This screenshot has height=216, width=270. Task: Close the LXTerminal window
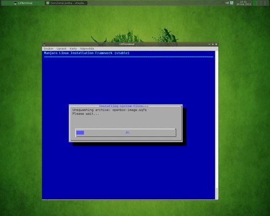tap(216, 44)
